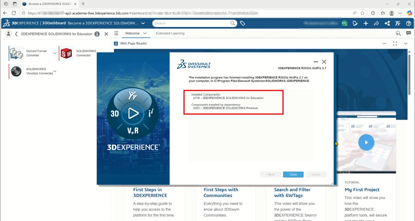415x221 pixels.
Task: Close the 3DEXPERIENCE SOLIDWORKS for Education panel
Action: point(106,34)
